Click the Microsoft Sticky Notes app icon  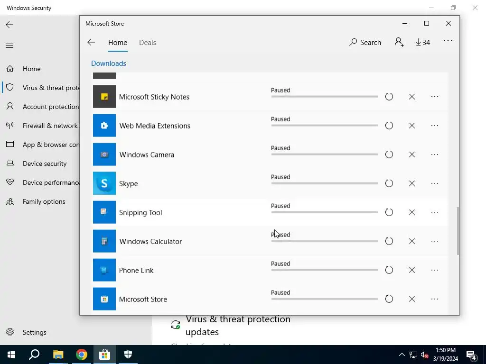click(104, 97)
